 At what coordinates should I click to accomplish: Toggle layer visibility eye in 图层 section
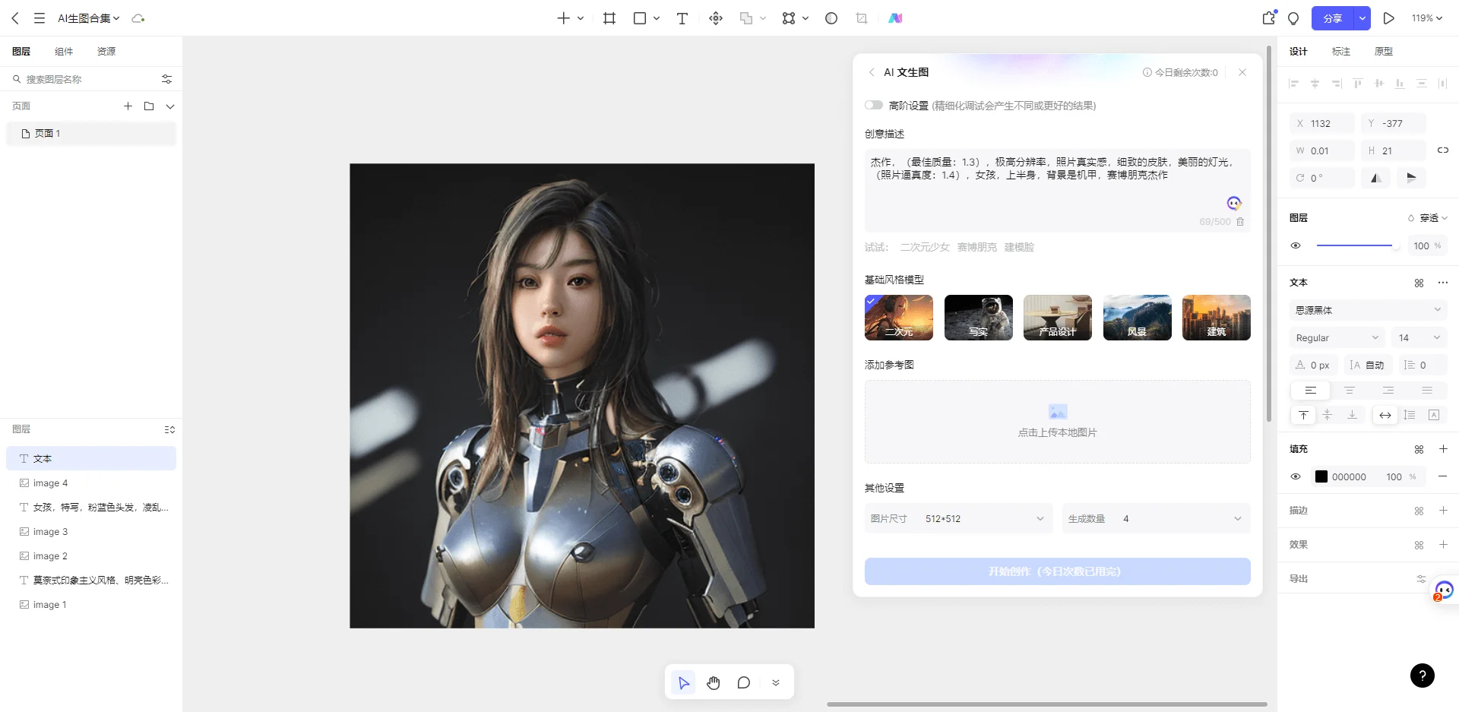1296,245
